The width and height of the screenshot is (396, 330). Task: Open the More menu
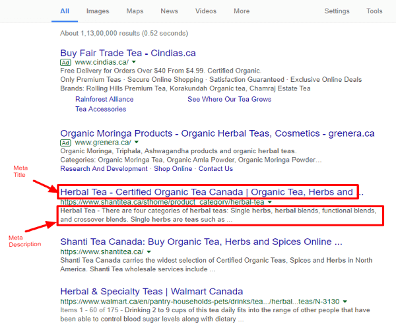point(242,11)
